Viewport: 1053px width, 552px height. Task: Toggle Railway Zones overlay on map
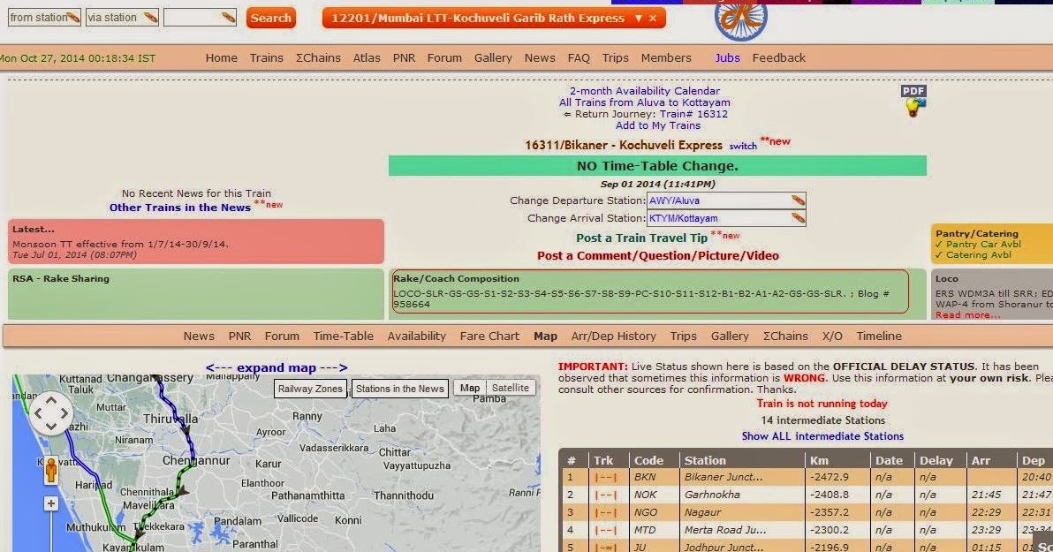310,388
